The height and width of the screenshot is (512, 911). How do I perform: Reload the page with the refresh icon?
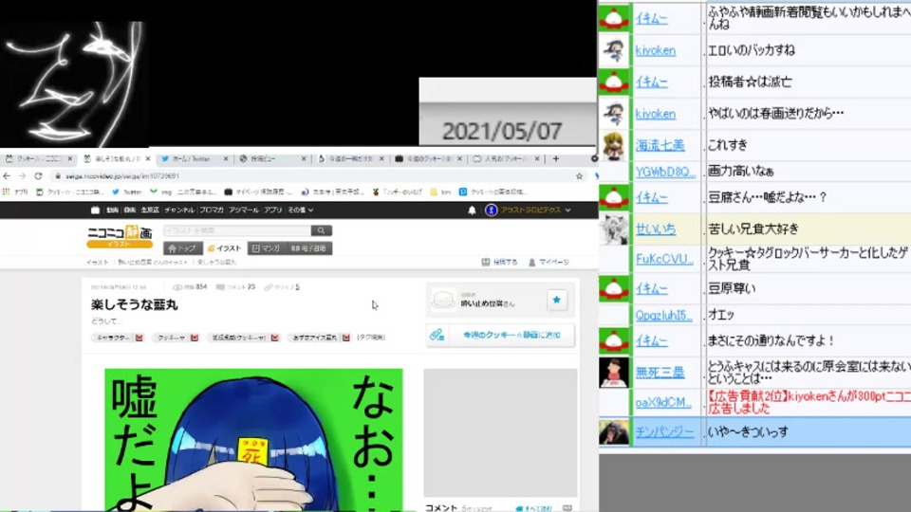coord(38,176)
